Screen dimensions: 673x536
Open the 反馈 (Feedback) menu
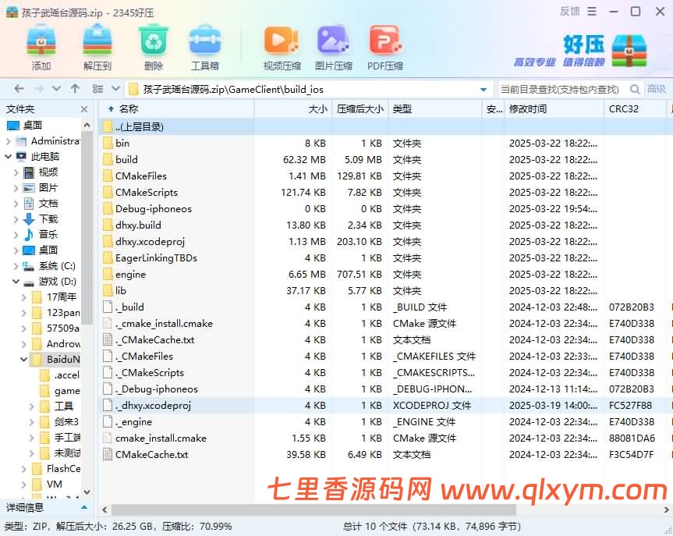click(570, 11)
